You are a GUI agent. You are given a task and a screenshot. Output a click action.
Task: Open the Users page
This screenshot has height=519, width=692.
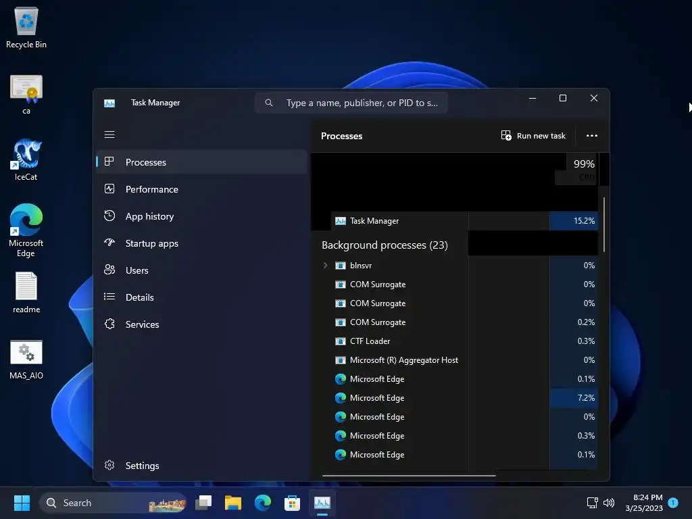pyautogui.click(x=201, y=270)
